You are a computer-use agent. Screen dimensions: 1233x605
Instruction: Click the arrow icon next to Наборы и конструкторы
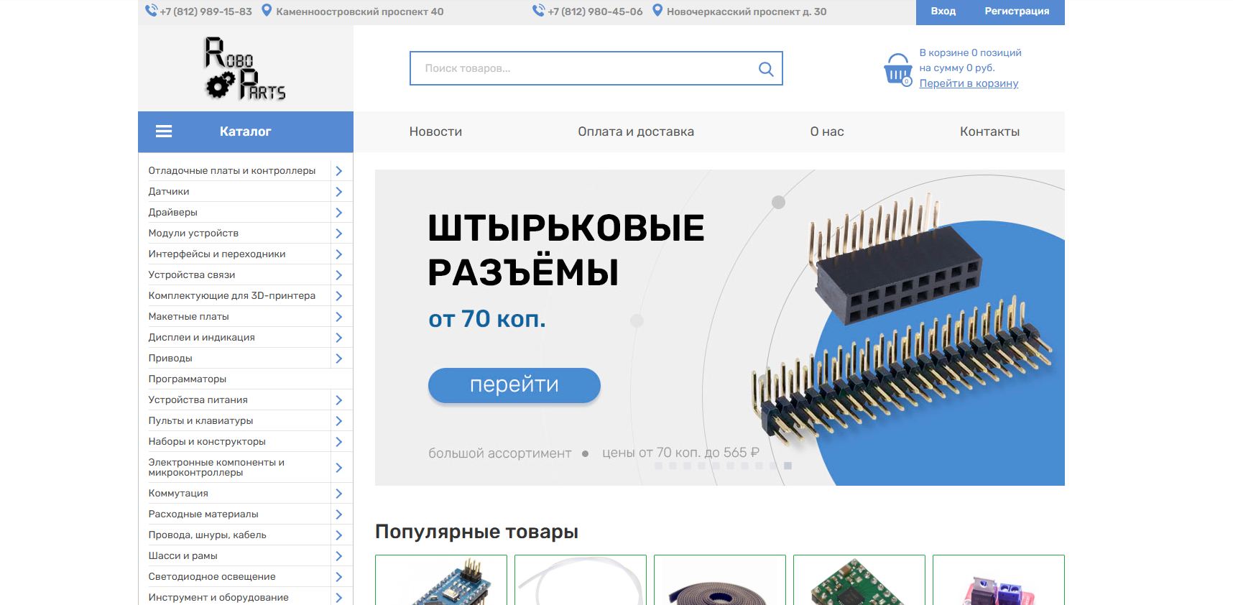pyautogui.click(x=339, y=442)
